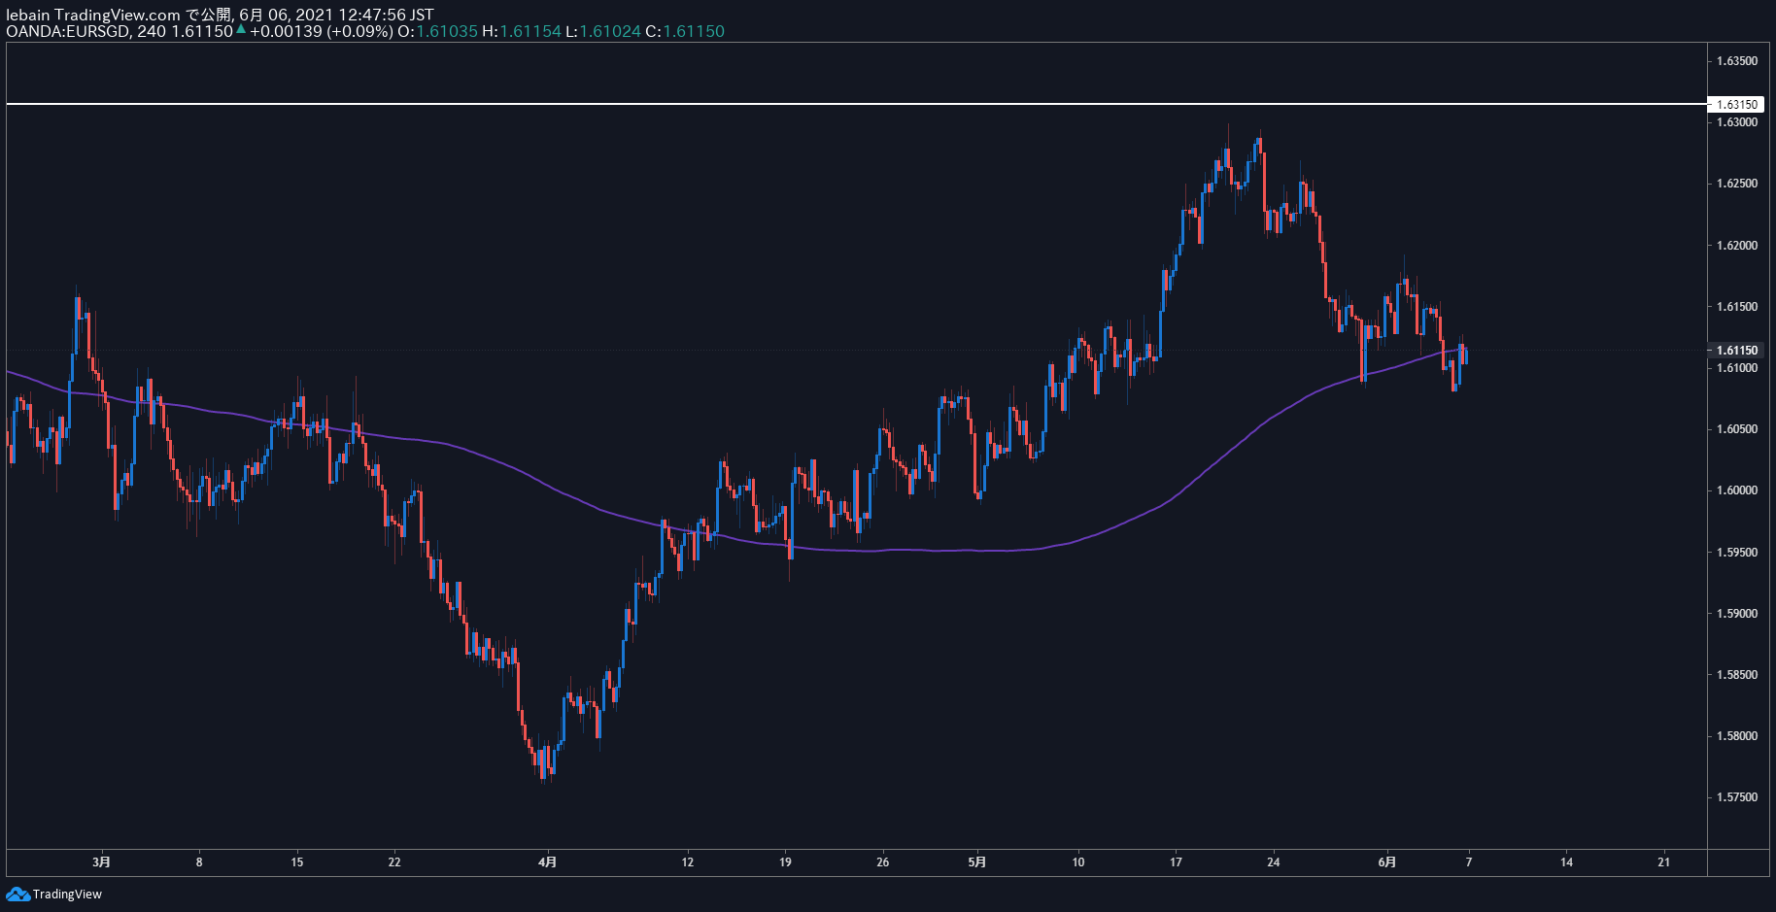Click the 21 date label on time axis
Screen dimensions: 1776x912
pyautogui.click(x=1664, y=861)
